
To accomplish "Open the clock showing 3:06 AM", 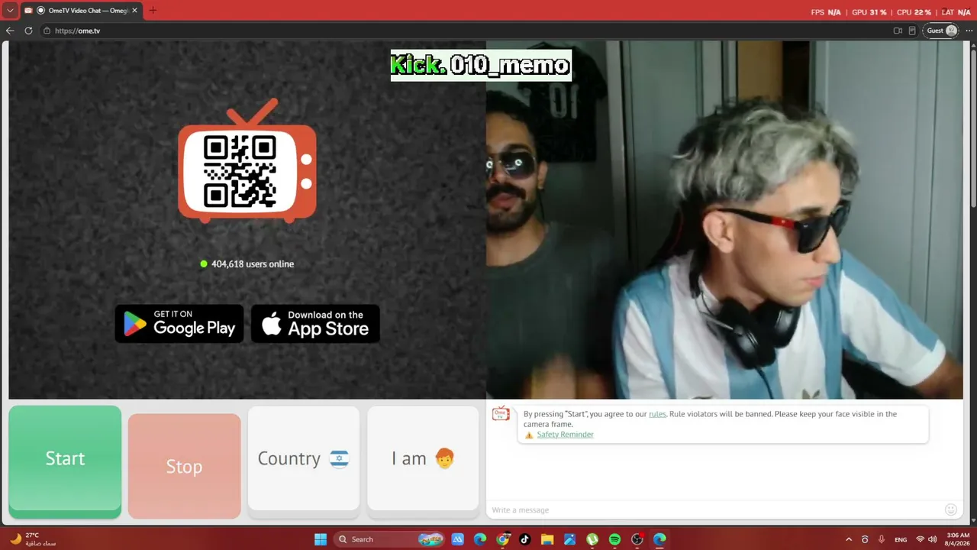I will (958, 539).
